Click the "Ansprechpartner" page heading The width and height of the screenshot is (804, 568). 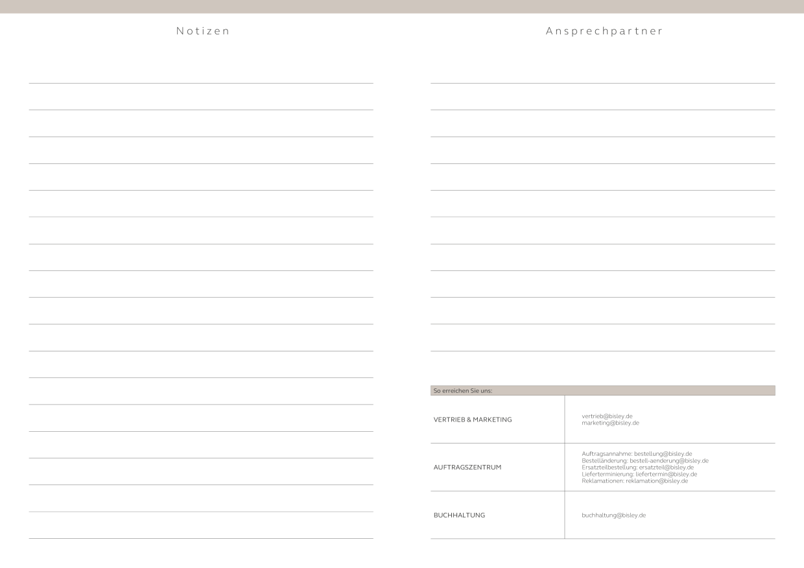[x=604, y=31]
